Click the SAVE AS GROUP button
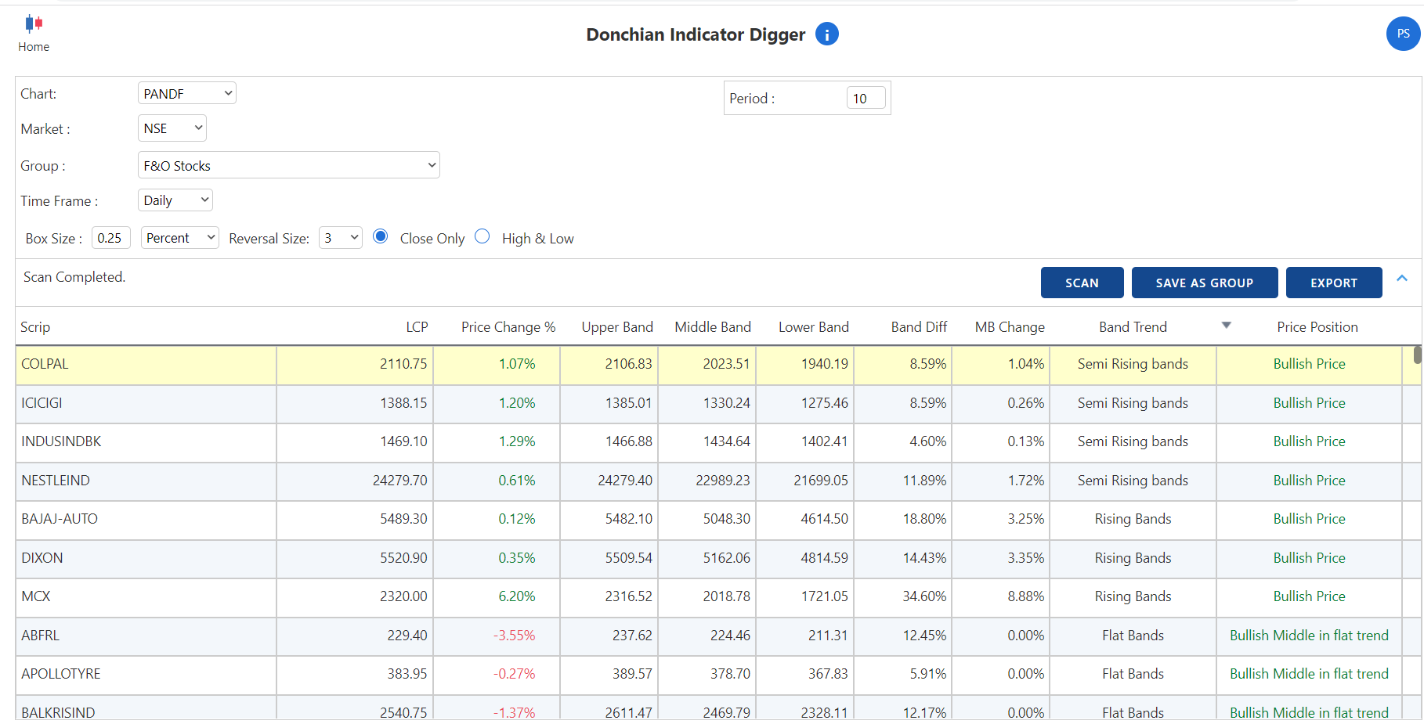Viewport: 1424px width, 724px height. pyautogui.click(x=1205, y=283)
